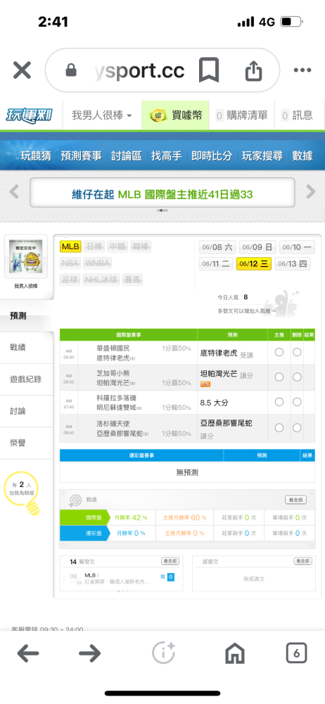Tap the browser forward arrow
Screen dimensions: 325x704
(x=90, y=653)
